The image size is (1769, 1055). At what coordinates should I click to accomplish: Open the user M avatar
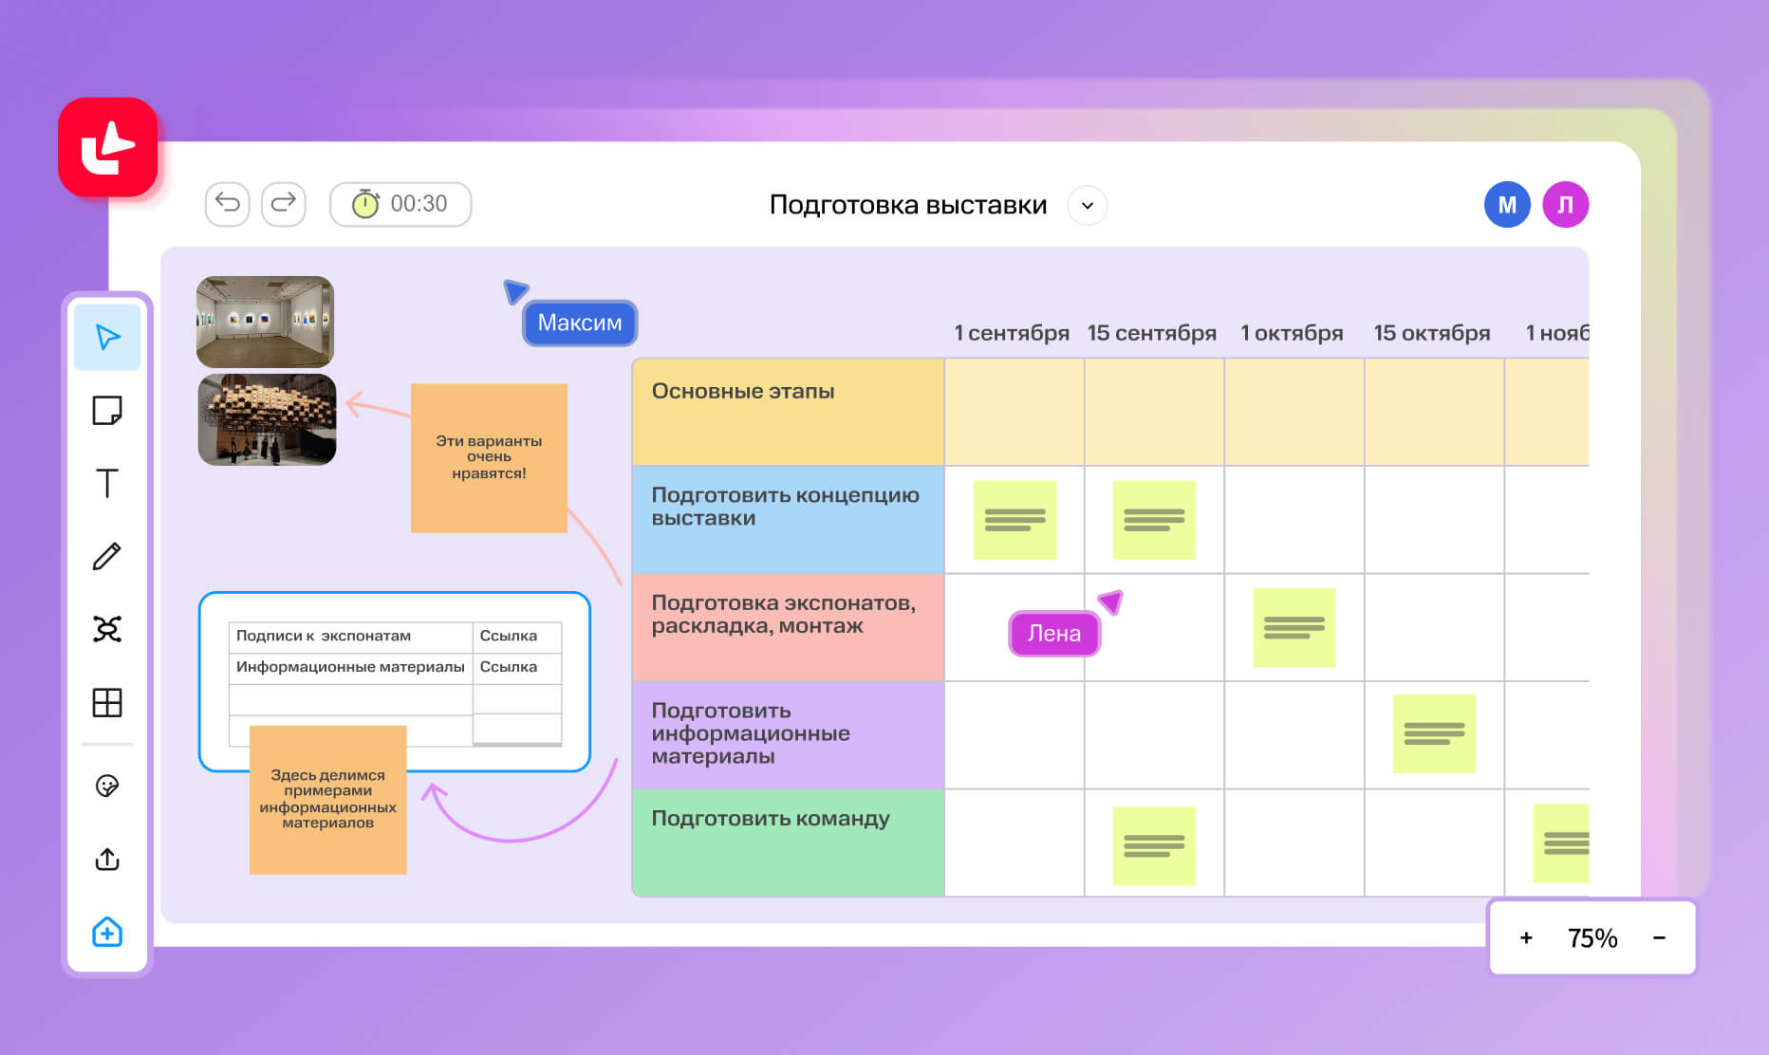click(x=1506, y=205)
